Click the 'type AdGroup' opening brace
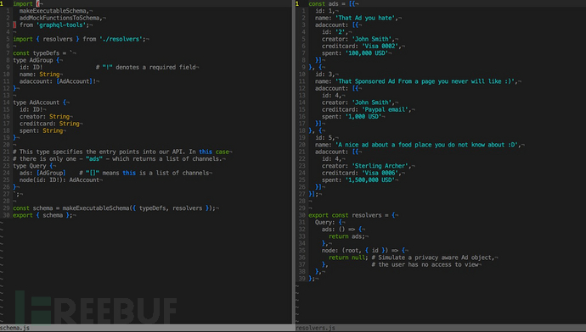Image resolution: width=586 pixels, height=332 pixels. 58,60
